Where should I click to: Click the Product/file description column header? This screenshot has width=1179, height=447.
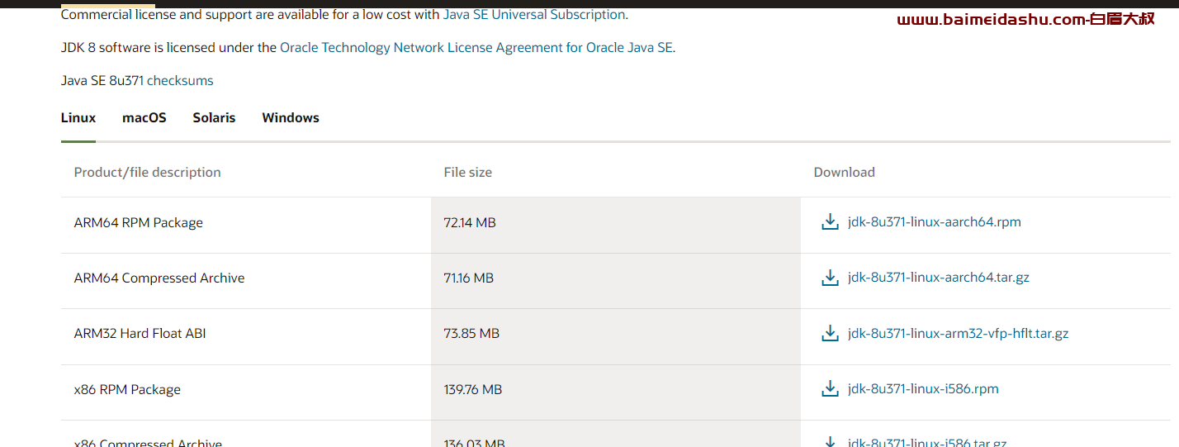coord(148,172)
